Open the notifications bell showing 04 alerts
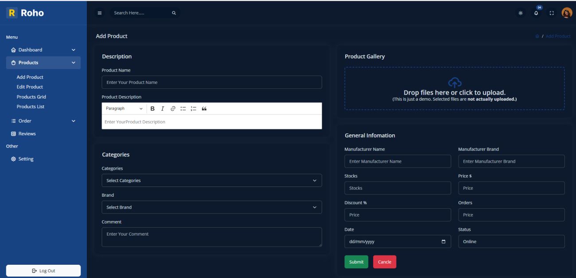This screenshot has width=576, height=278. click(536, 13)
